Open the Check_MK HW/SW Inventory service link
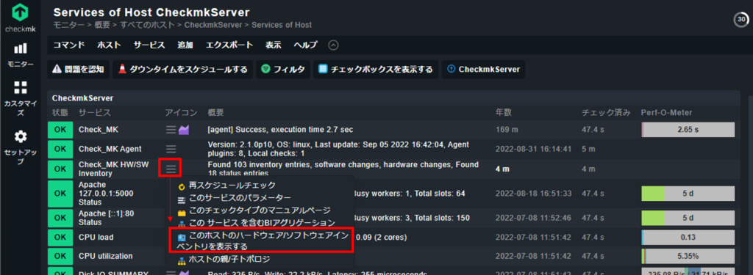 [114, 169]
